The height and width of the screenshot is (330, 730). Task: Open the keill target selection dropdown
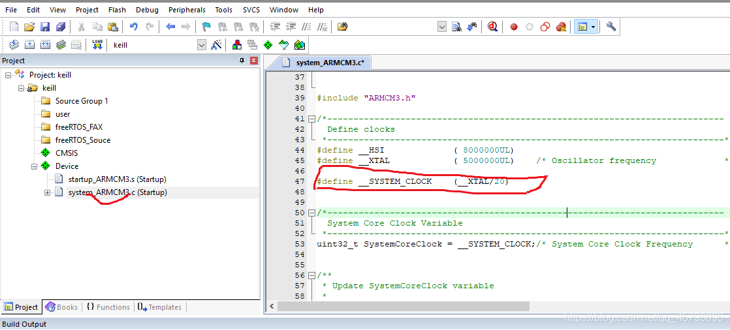pos(202,45)
